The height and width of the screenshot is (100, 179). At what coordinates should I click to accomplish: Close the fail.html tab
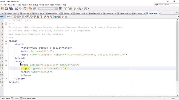coord(71,13)
